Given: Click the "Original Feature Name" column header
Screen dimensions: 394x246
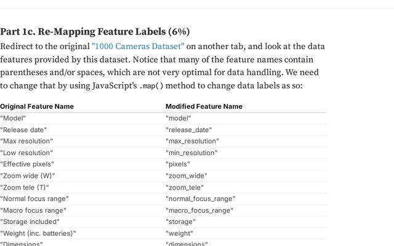Looking at the screenshot, I should coord(37,106).
